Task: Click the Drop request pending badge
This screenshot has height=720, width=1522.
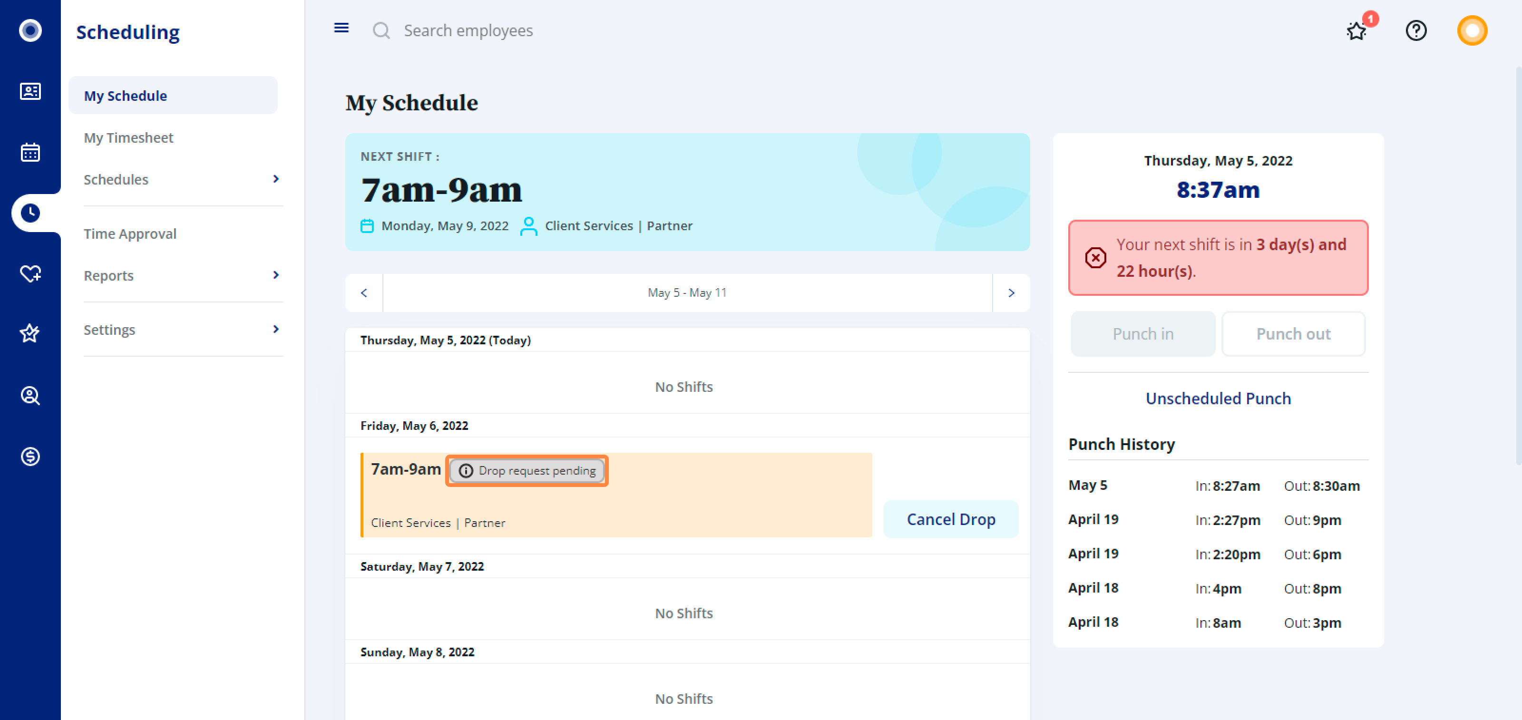Action: pyautogui.click(x=527, y=471)
